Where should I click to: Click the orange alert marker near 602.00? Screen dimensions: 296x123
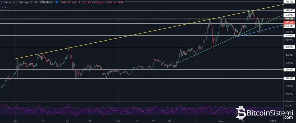285,26
